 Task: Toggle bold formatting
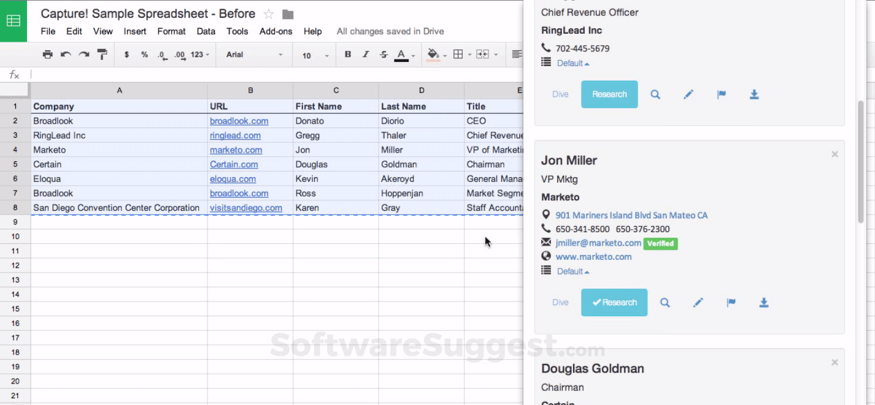(x=348, y=55)
